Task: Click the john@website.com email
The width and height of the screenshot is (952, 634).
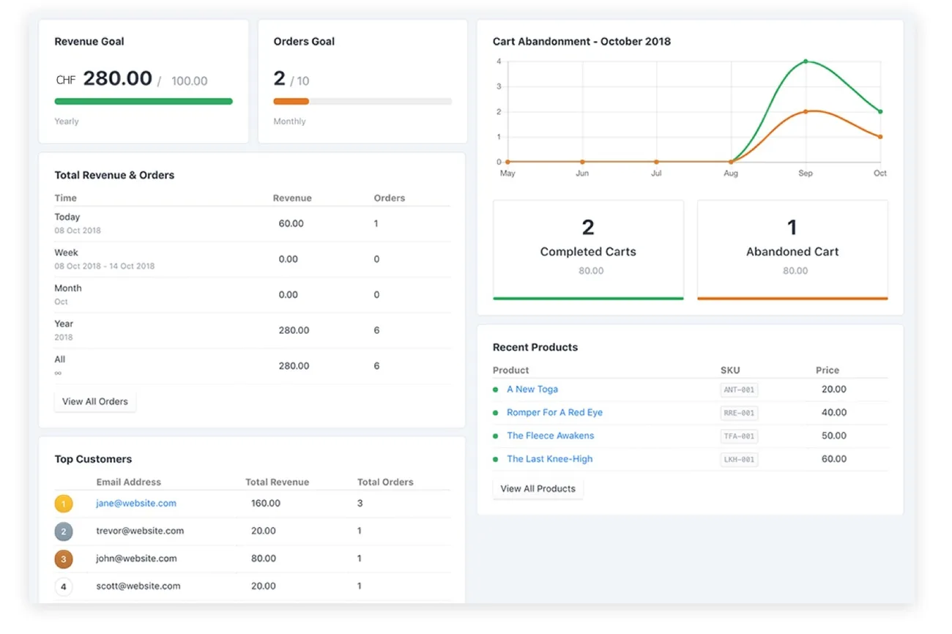Action: pos(136,559)
